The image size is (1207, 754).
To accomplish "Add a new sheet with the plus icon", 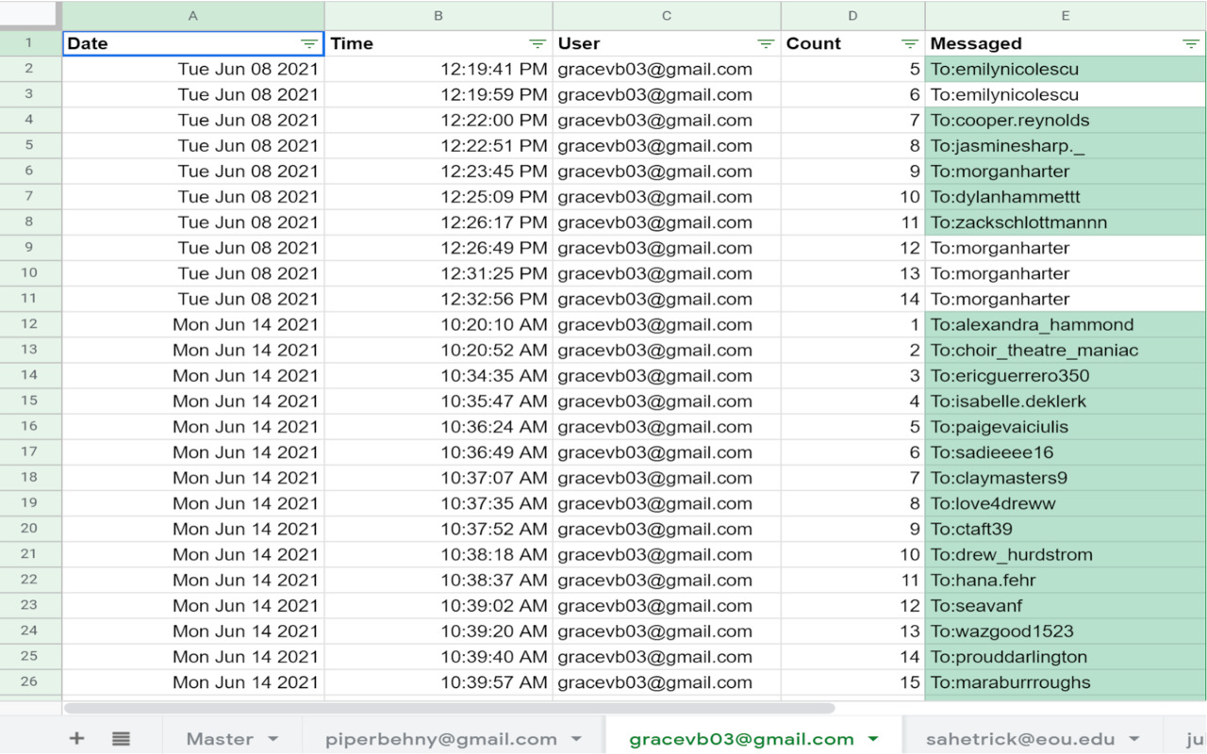I will [x=76, y=738].
